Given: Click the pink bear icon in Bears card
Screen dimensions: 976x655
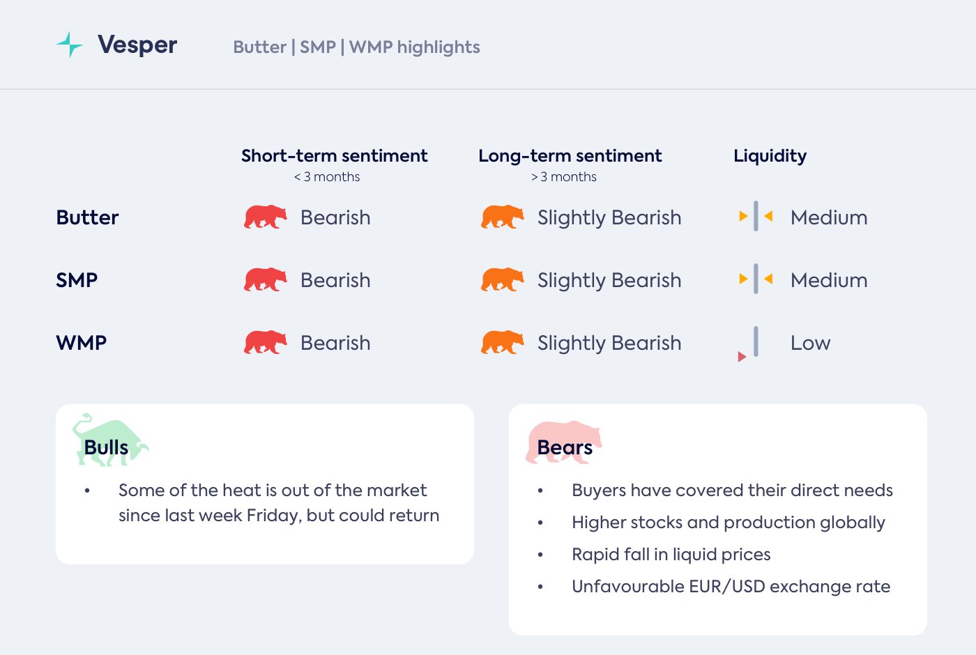Looking at the screenshot, I should click(563, 442).
